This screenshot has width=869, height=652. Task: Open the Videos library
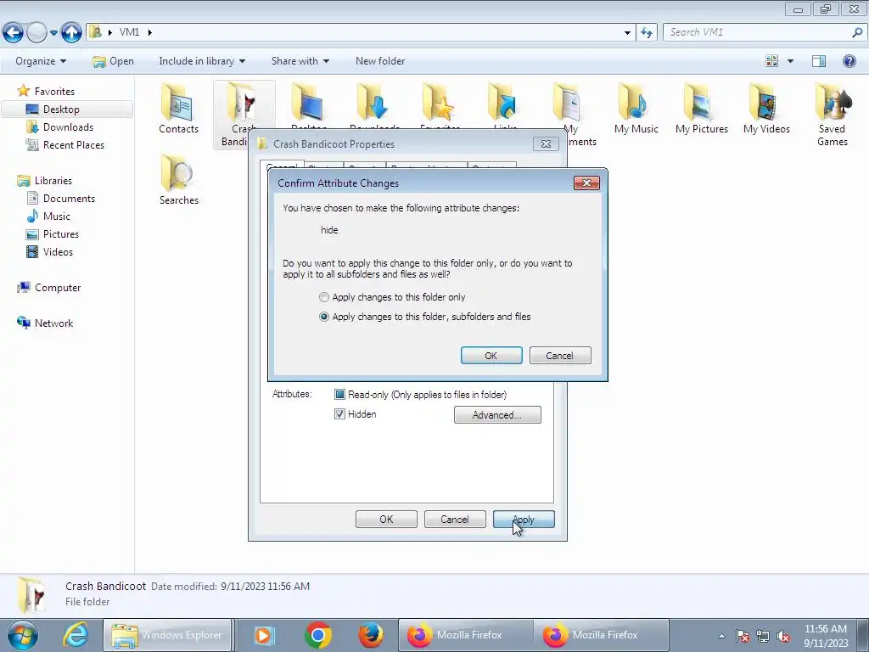coord(58,251)
